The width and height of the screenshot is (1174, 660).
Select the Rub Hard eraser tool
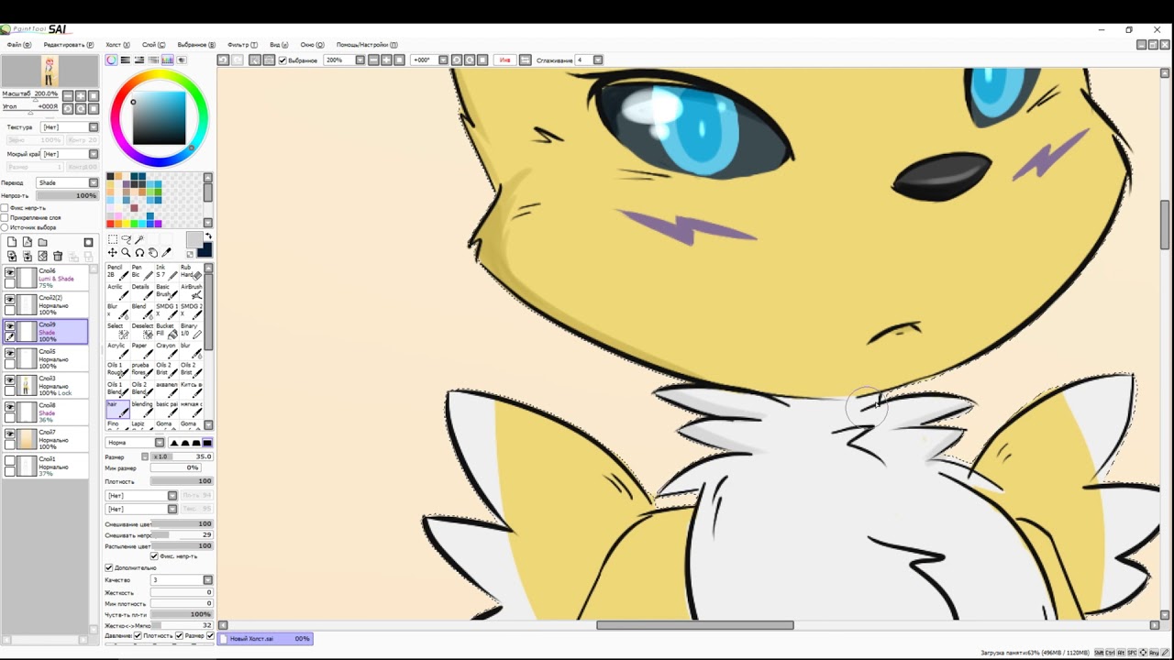[191, 272]
